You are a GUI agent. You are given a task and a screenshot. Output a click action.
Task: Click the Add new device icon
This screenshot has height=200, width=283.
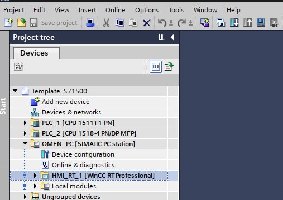35,102
